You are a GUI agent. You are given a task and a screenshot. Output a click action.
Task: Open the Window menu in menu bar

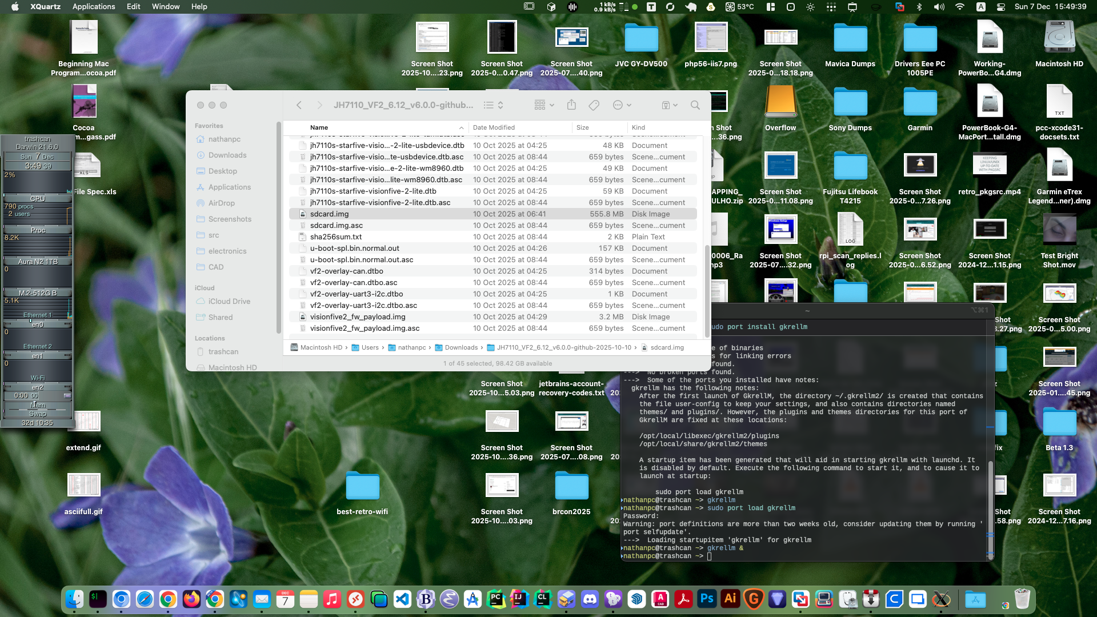[166, 7]
